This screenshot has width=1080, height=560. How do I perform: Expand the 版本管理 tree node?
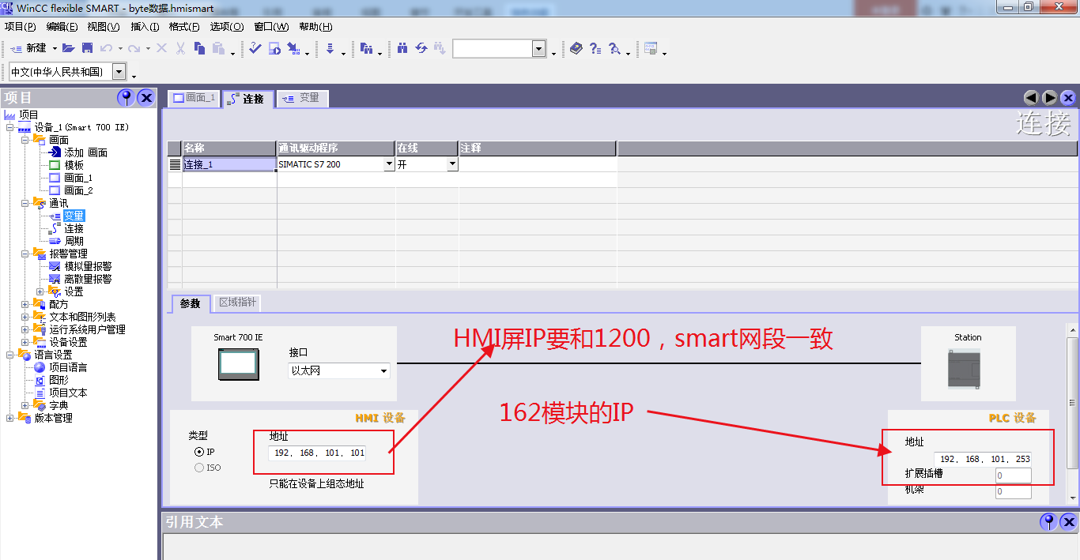(x=9, y=418)
